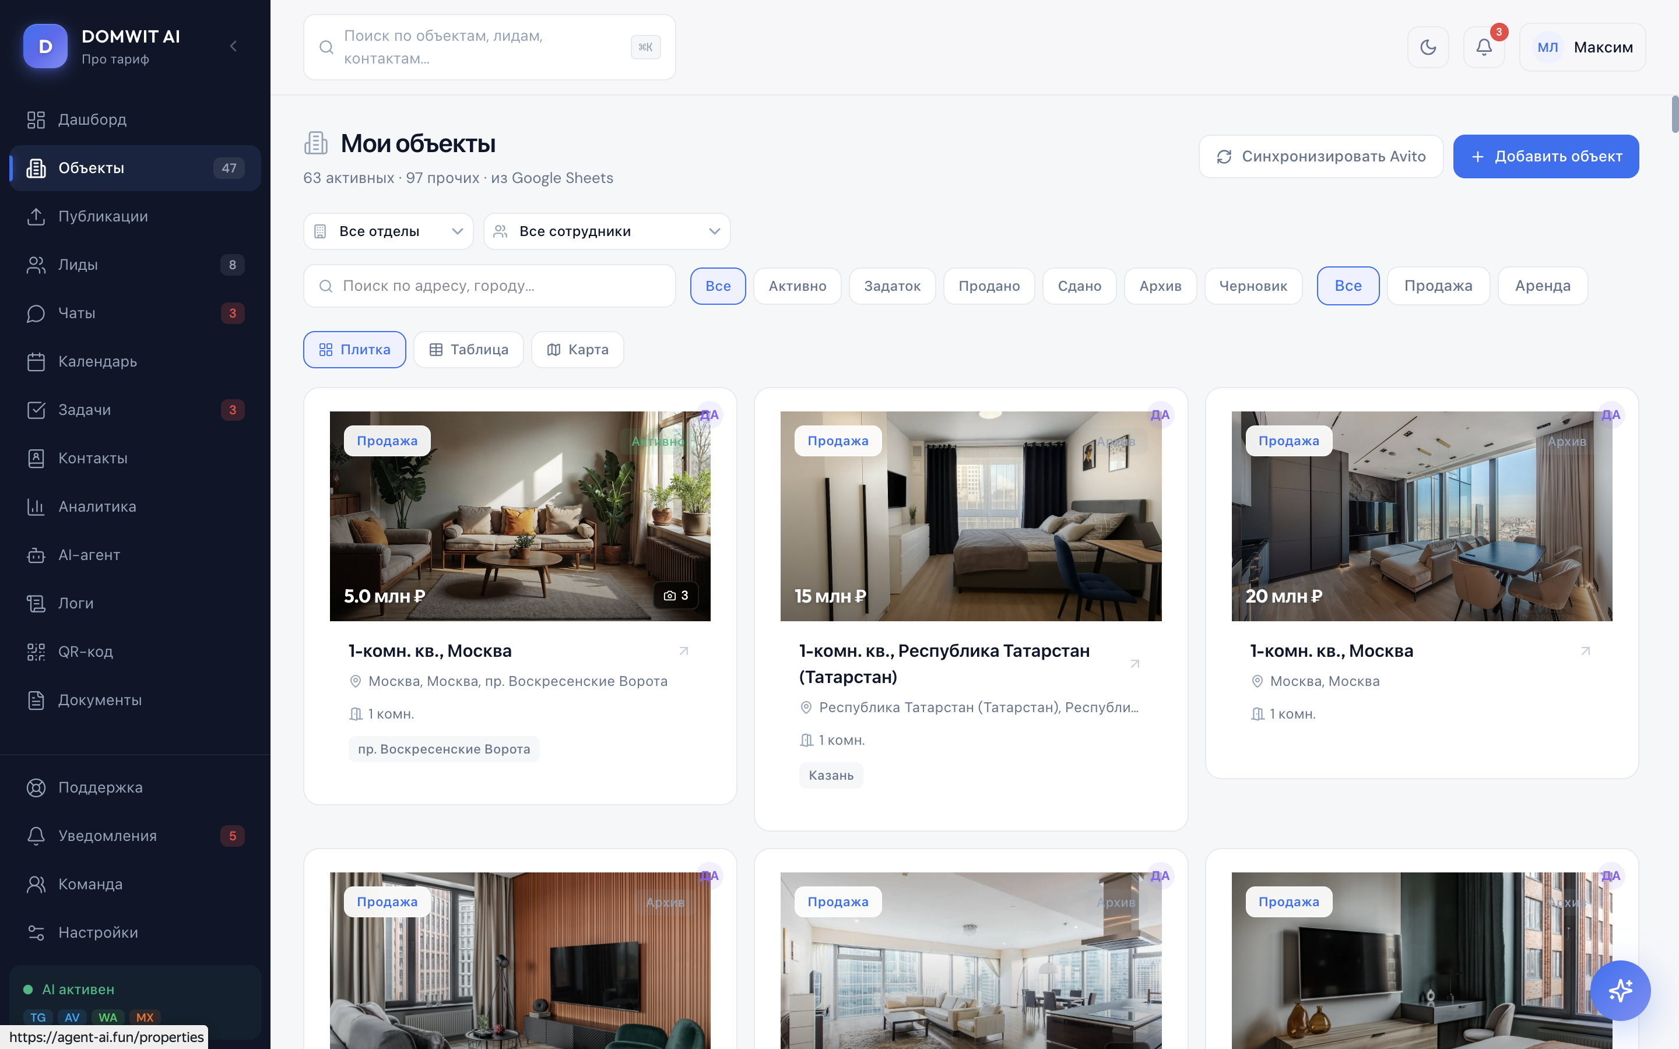This screenshot has height=1049, width=1679.
Task: Expand Все отделы dropdown
Action: coord(388,231)
